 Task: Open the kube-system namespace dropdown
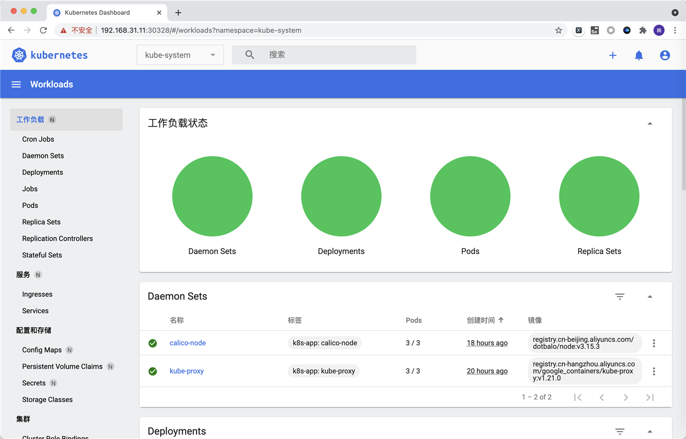coord(180,55)
